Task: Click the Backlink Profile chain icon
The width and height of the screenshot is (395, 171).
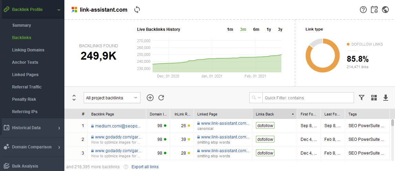Action: click(6, 10)
